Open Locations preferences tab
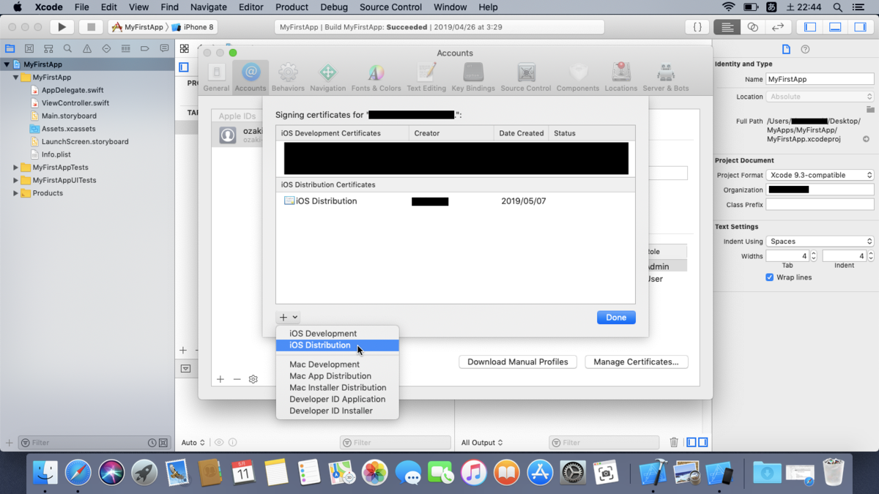 [x=621, y=77]
